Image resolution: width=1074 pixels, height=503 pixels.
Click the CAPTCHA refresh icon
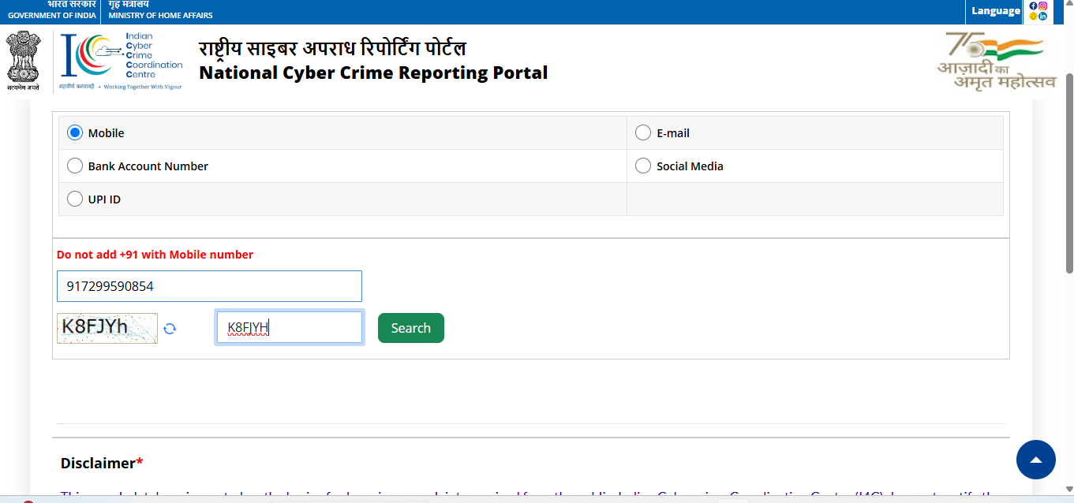click(170, 329)
